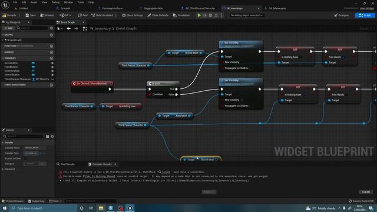Open the Category combo box

coord(35,164)
